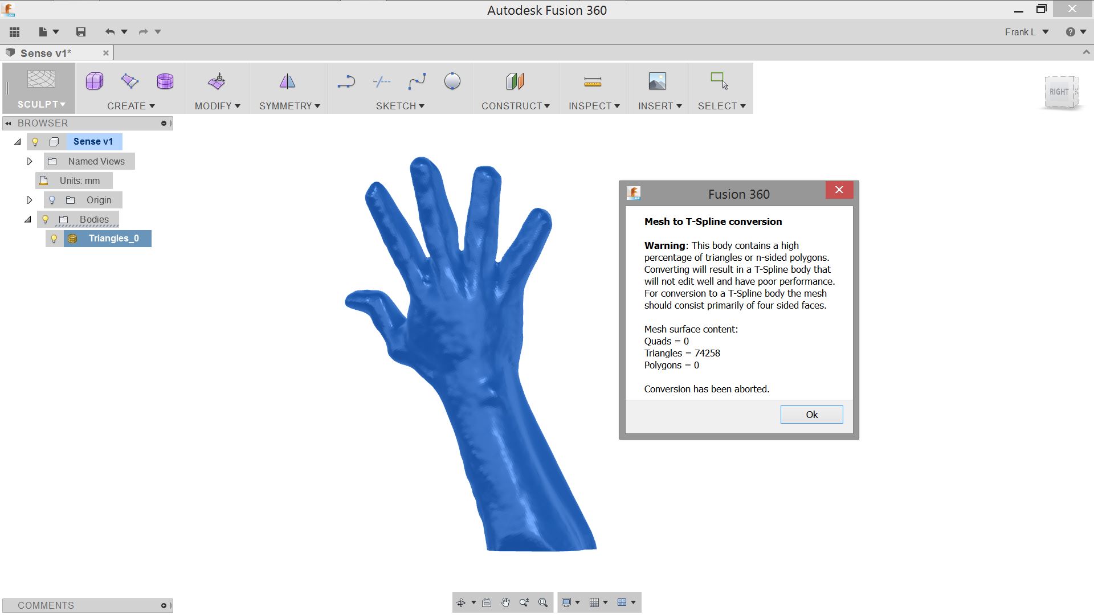The width and height of the screenshot is (1094, 615).
Task: Activate the Pan tool in navigation bar
Action: pyautogui.click(x=504, y=602)
